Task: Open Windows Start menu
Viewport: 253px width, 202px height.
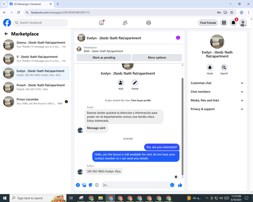Action: (x=5, y=198)
